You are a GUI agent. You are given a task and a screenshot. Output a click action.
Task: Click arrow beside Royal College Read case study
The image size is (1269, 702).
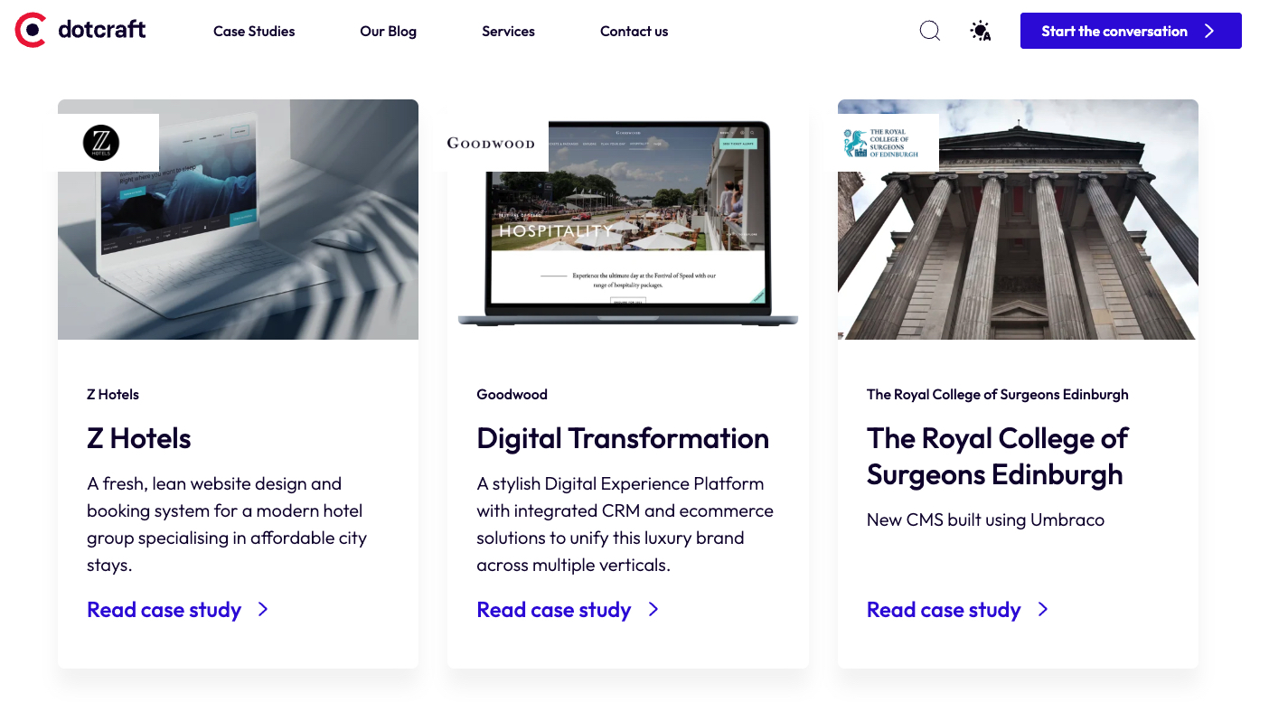(x=1043, y=610)
